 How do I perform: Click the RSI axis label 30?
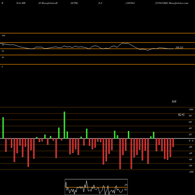coord(3,57)
